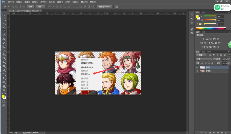Click layer mask icon at Layers bottom
This screenshot has width=231, height=134.
[210, 132]
